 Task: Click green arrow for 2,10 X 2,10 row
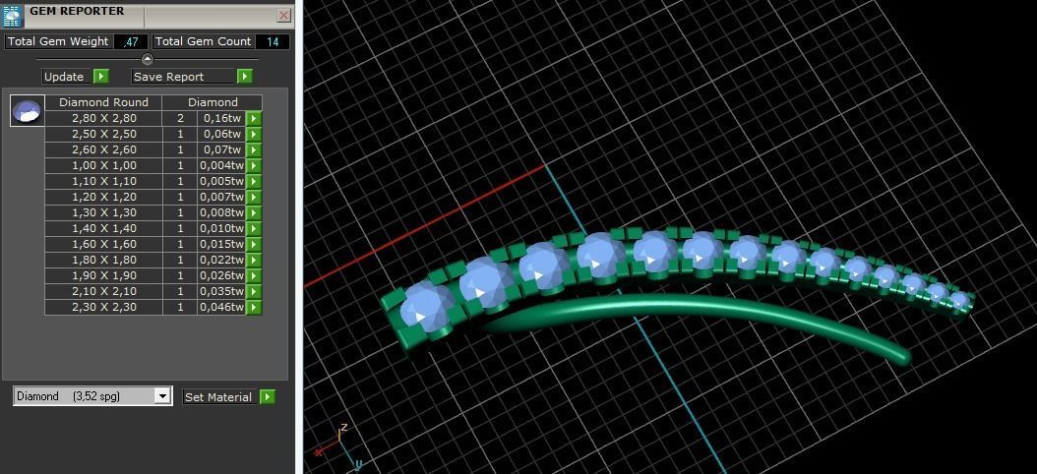pyautogui.click(x=253, y=291)
